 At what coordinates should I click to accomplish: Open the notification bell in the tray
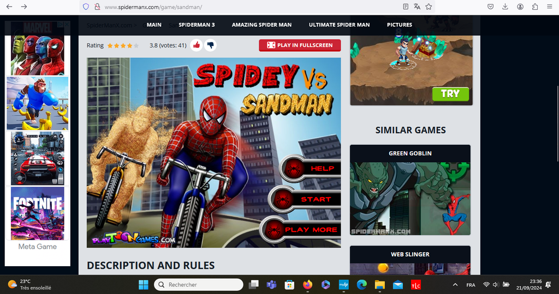click(x=548, y=284)
